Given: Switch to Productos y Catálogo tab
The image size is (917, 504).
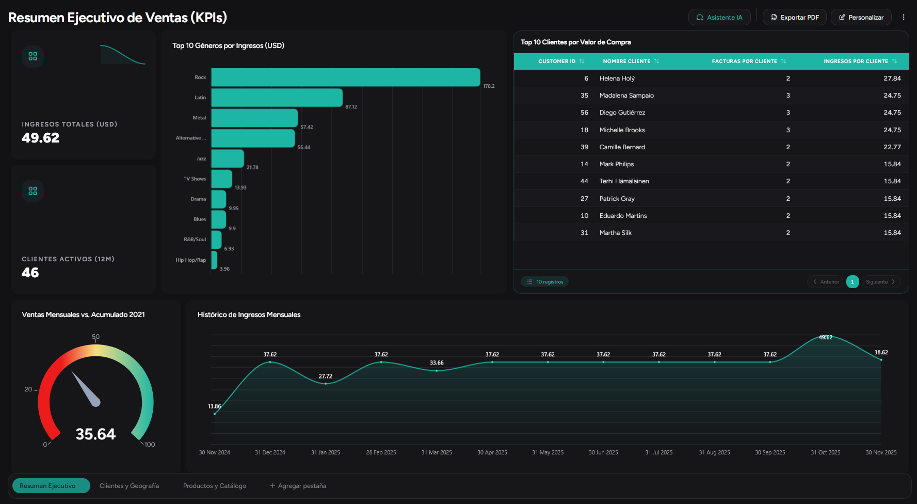Looking at the screenshot, I should 215,486.
